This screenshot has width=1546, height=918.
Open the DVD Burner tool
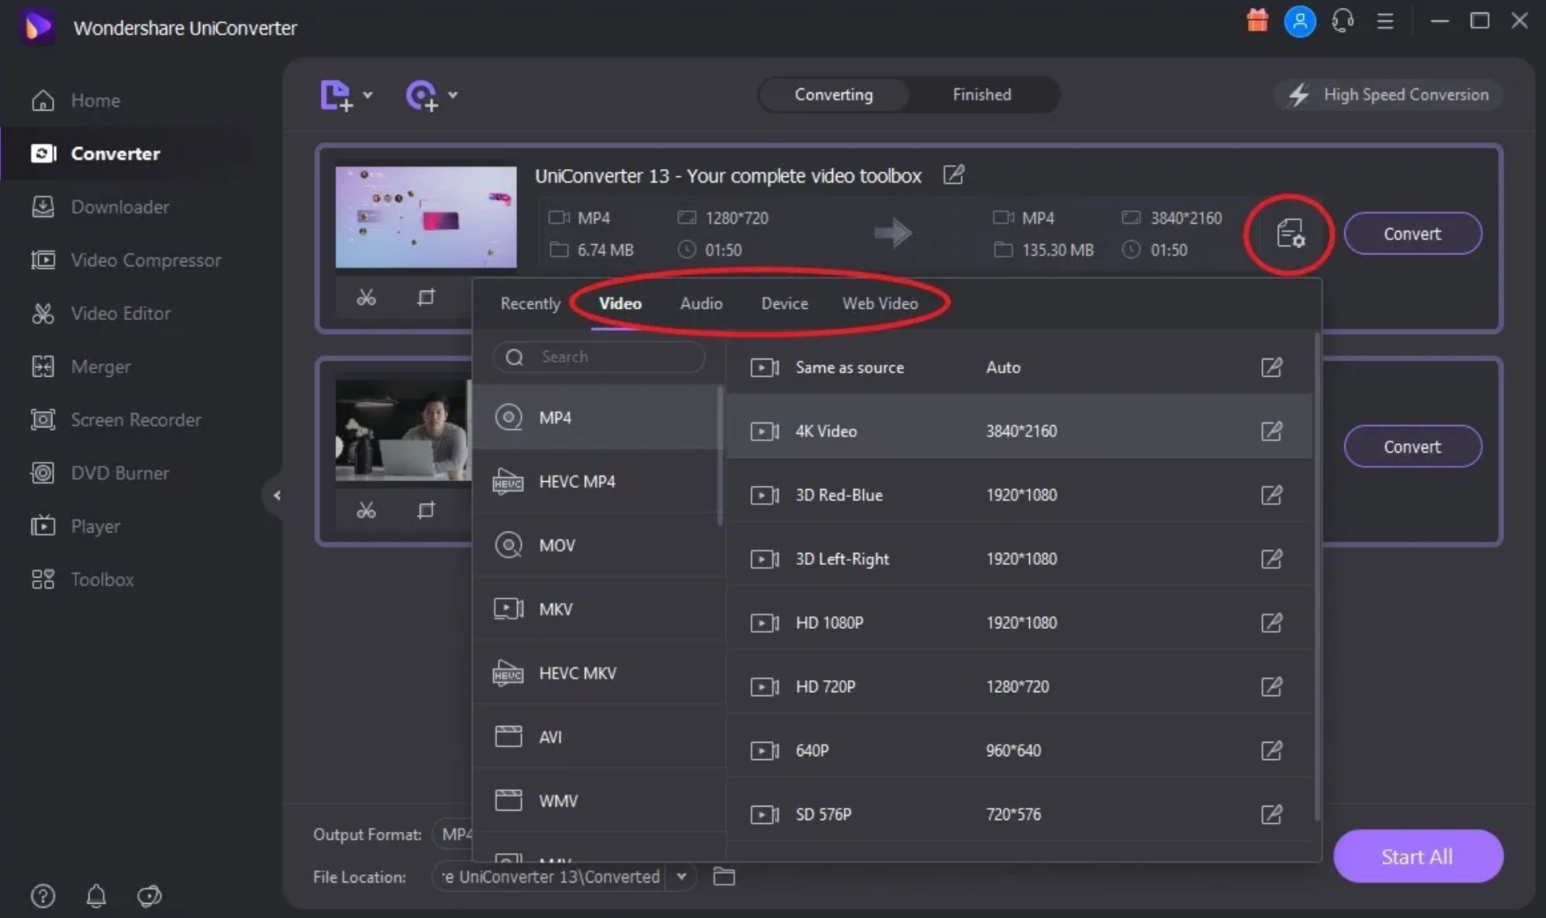[100, 473]
